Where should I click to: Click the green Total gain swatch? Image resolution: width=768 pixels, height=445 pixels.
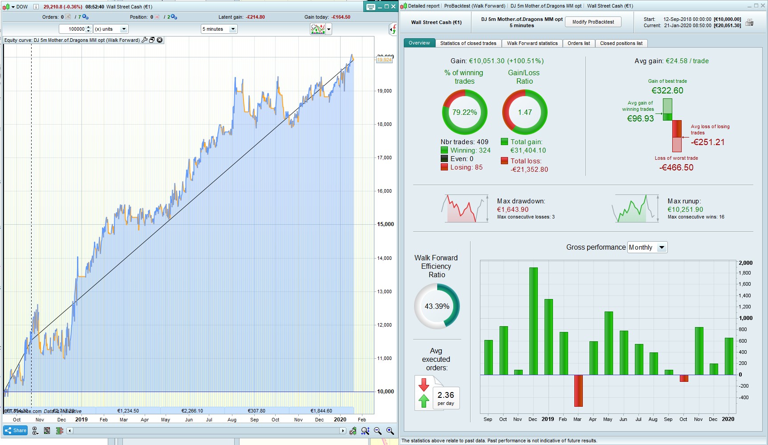(x=504, y=142)
